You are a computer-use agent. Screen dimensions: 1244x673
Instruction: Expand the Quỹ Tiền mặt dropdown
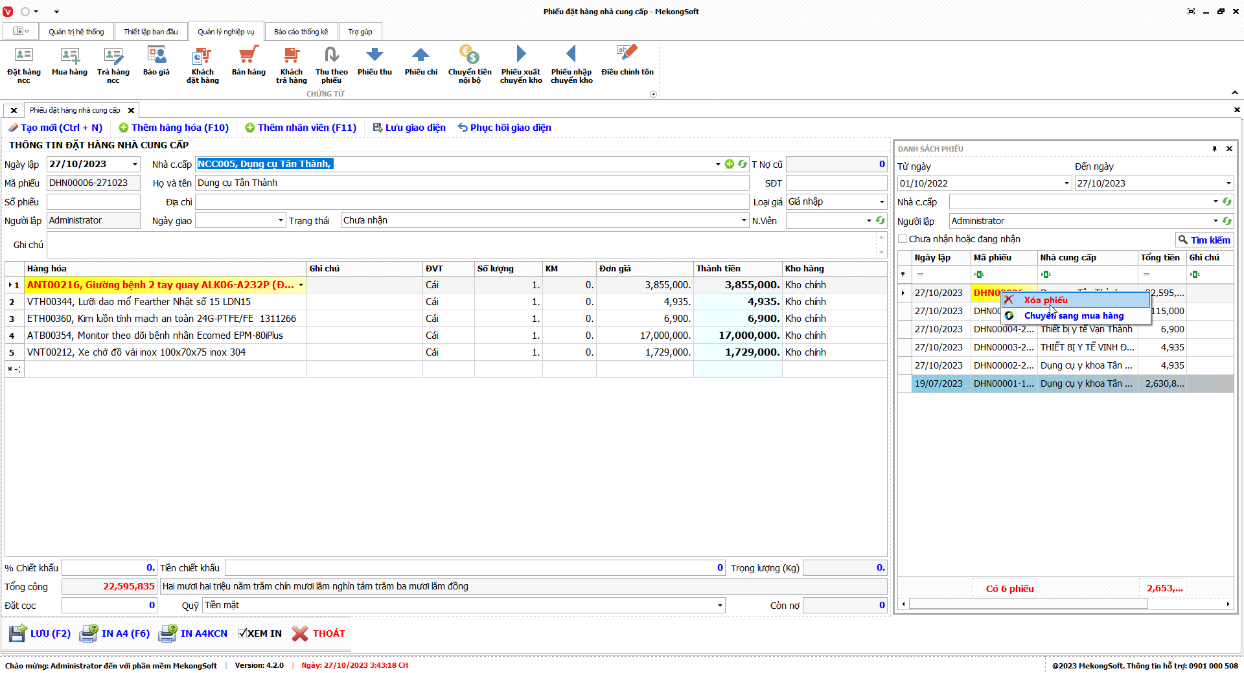pyautogui.click(x=719, y=606)
